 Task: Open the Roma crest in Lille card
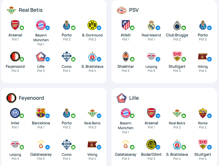coord(203,113)
